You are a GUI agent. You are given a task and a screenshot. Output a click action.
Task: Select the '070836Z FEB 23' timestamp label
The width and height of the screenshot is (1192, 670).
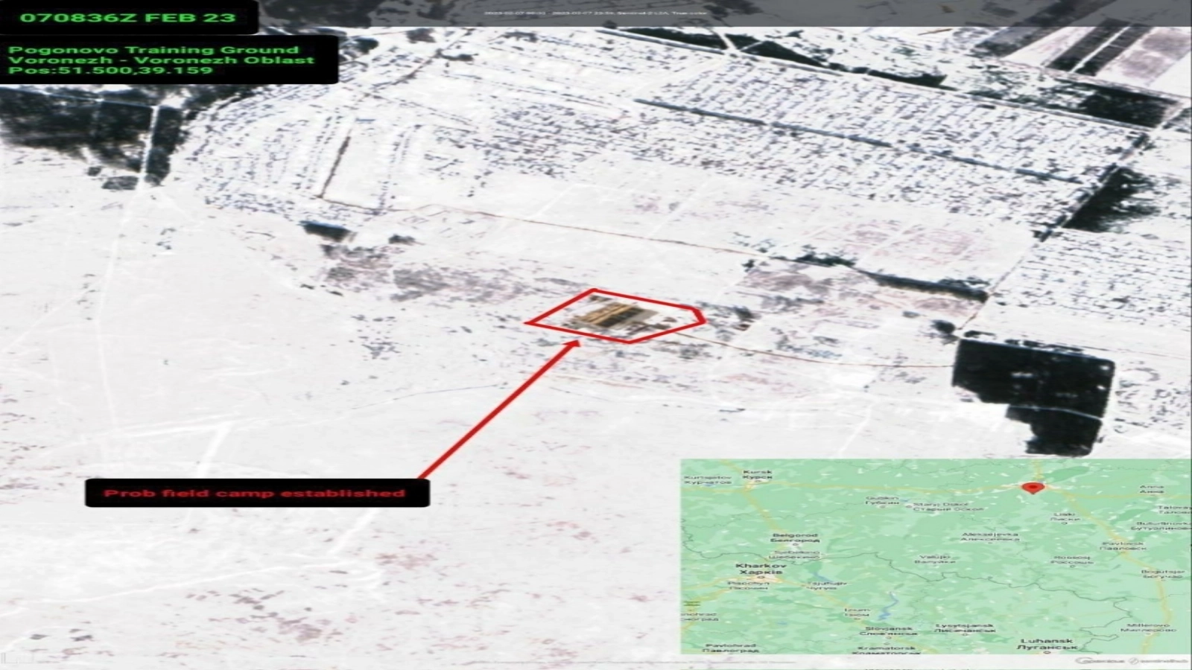point(128,17)
